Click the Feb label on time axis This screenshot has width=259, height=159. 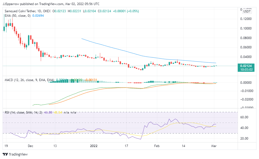pos(157,146)
